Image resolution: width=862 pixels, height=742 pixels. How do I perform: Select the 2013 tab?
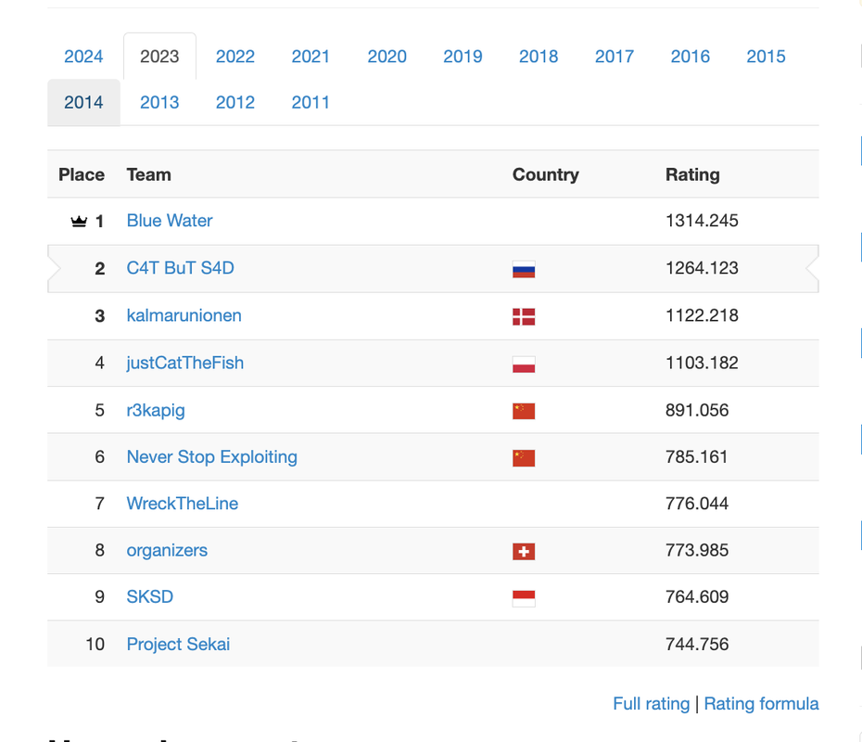coord(159,102)
